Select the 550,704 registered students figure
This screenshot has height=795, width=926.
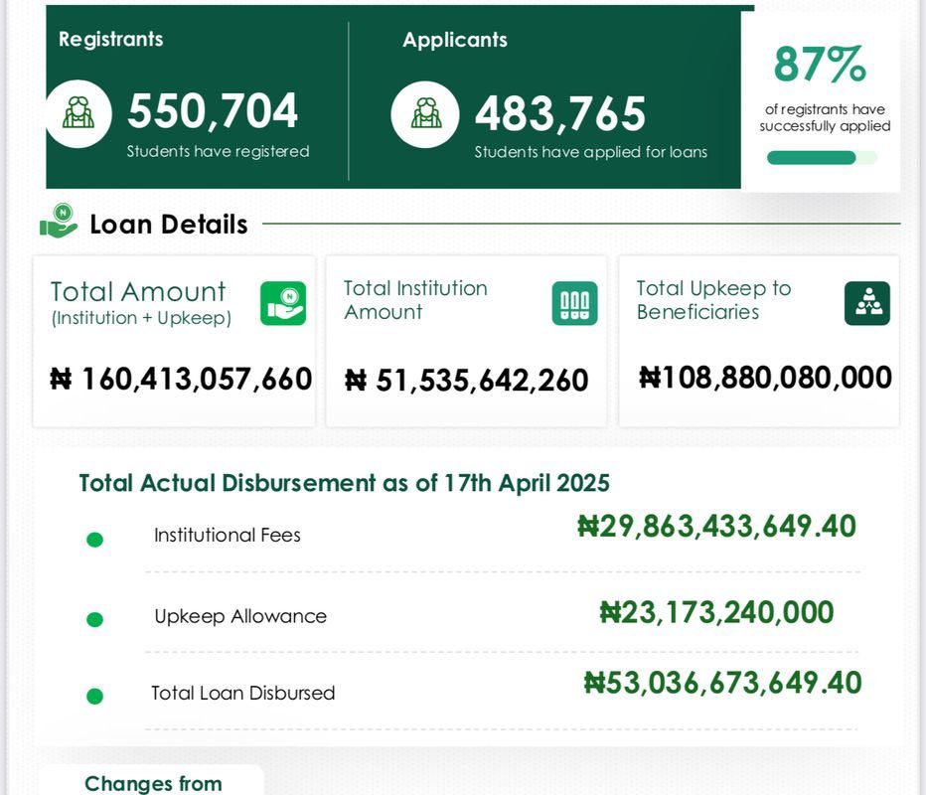click(x=213, y=110)
